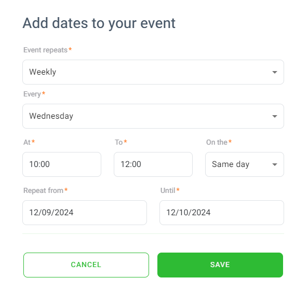Image resolution: width=308 pixels, height=292 pixels.
Task: Click the Add dates to your event heading
Action: (x=99, y=23)
